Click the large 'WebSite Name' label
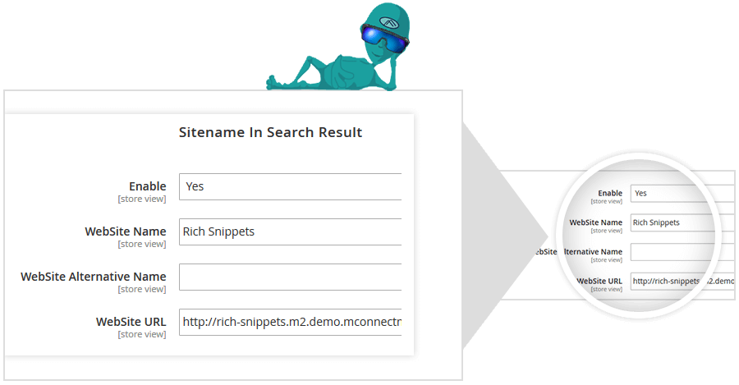Image resolution: width=739 pixels, height=385 pixels. [125, 231]
